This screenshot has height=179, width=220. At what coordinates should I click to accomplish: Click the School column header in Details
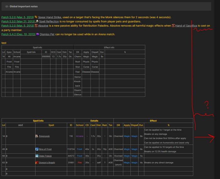point(80,125)
